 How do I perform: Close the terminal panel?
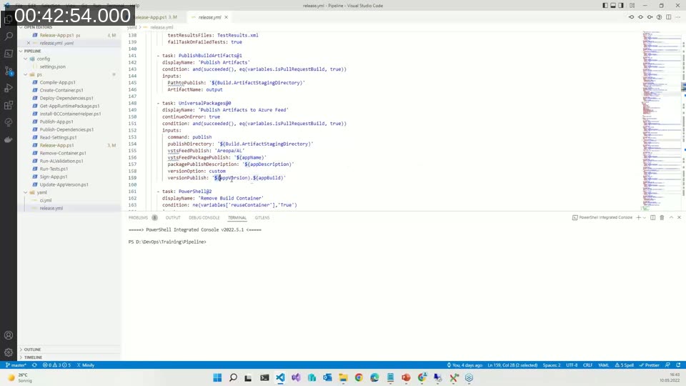(x=679, y=217)
